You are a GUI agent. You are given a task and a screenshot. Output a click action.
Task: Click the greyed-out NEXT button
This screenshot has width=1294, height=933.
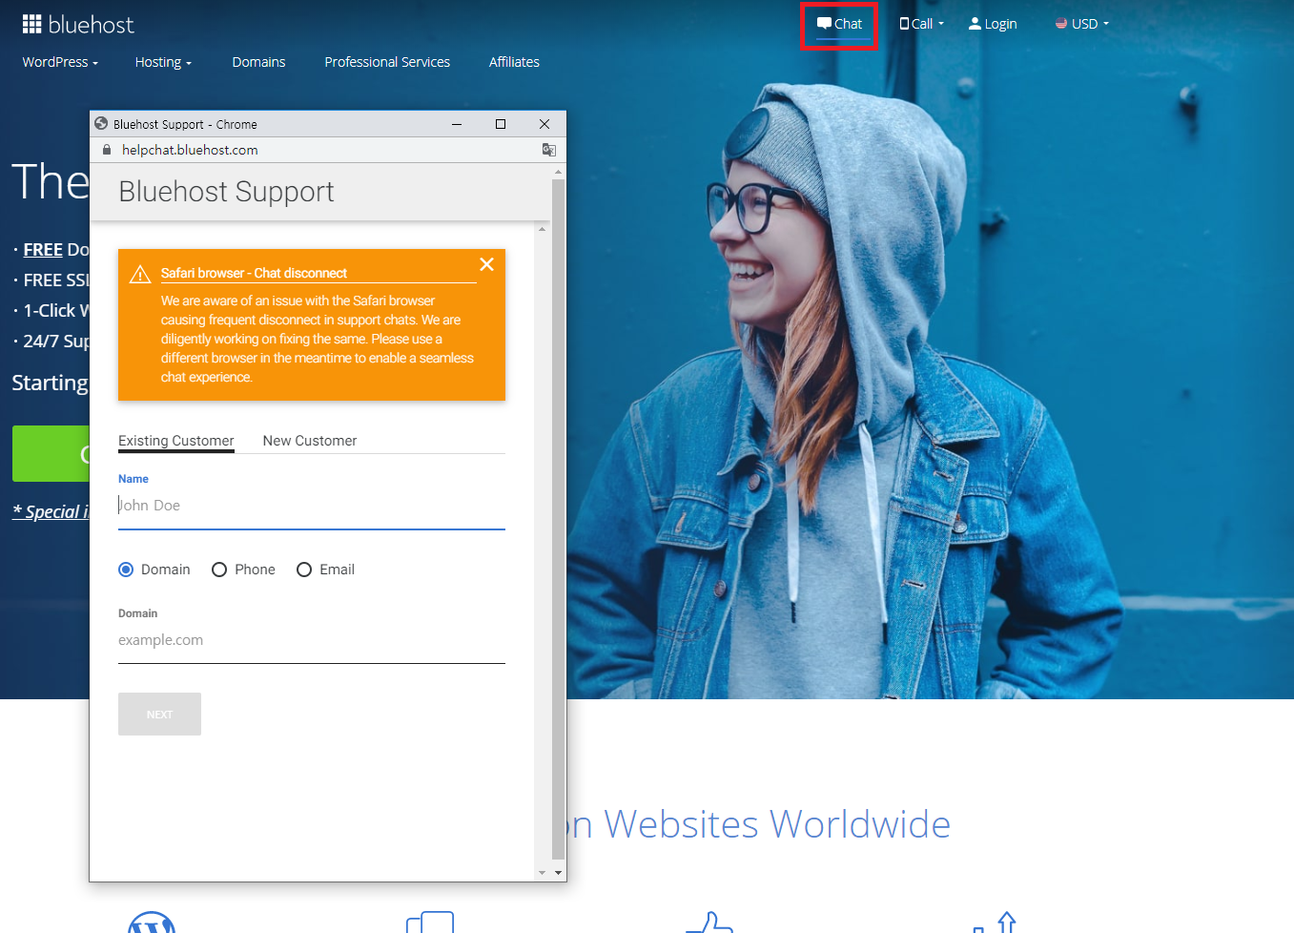(x=159, y=714)
